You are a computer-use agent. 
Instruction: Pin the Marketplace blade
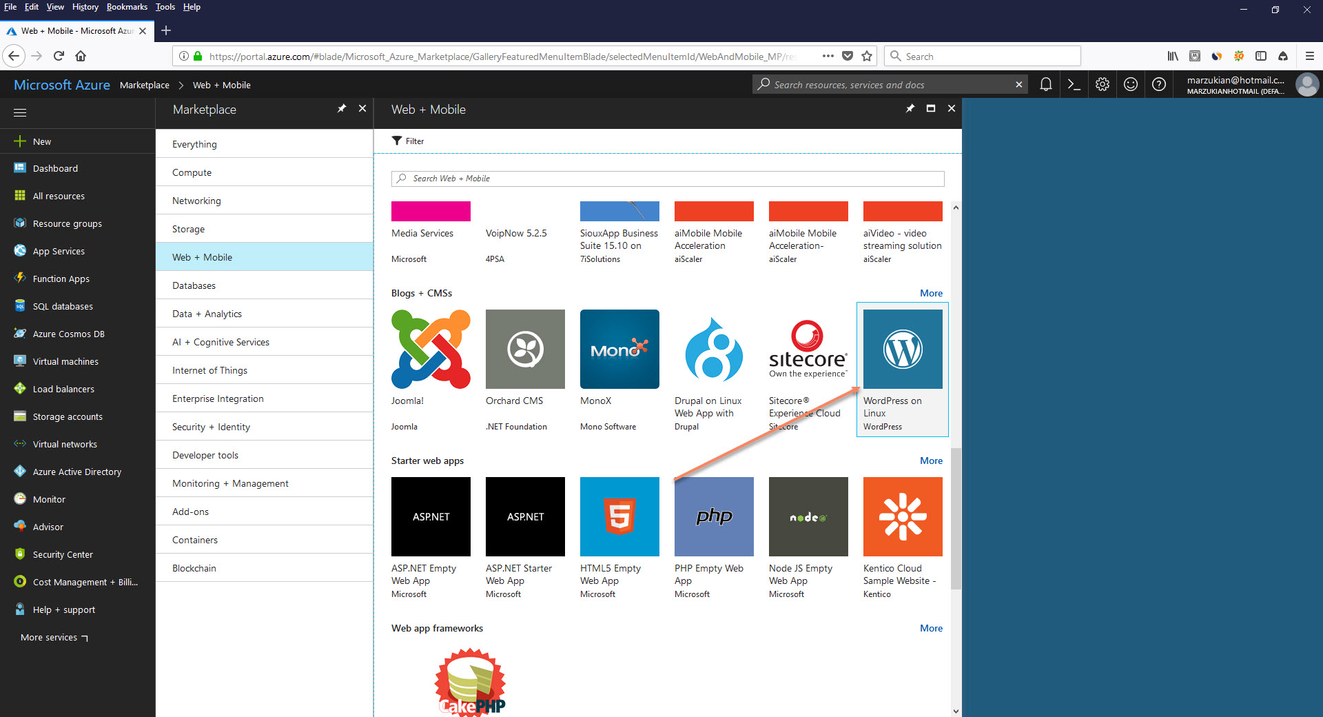click(x=341, y=108)
